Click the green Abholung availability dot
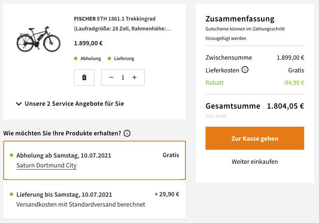 pyautogui.click(x=76, y=58)
